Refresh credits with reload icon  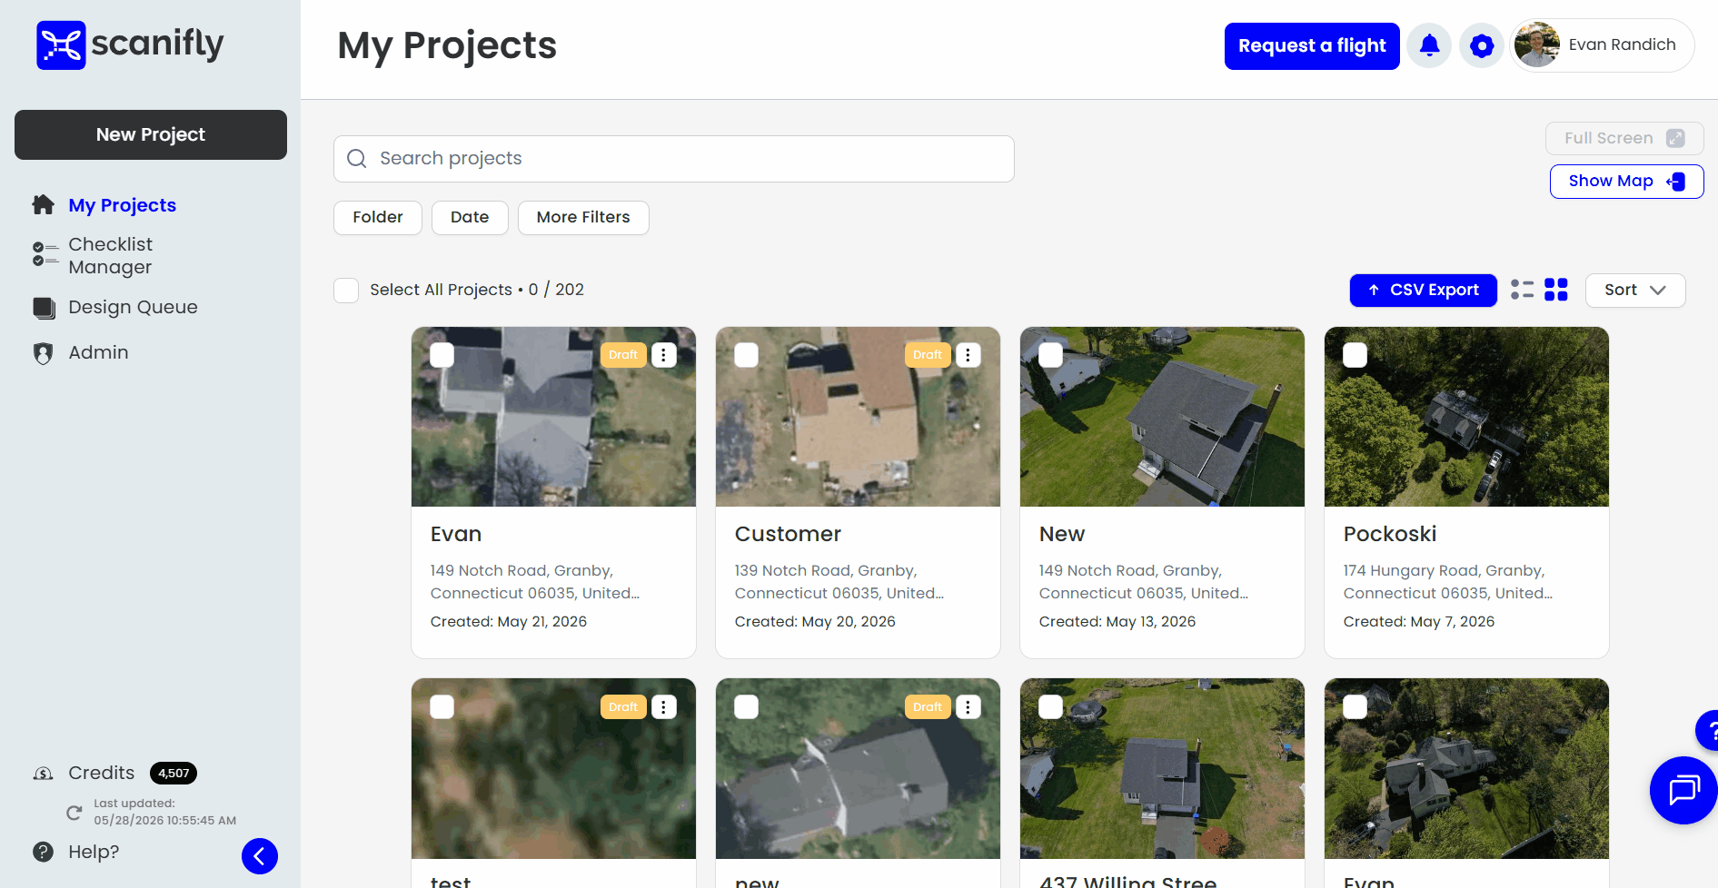(x=74, y=813)
